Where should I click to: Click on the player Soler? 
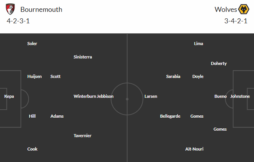pos(32,44)
